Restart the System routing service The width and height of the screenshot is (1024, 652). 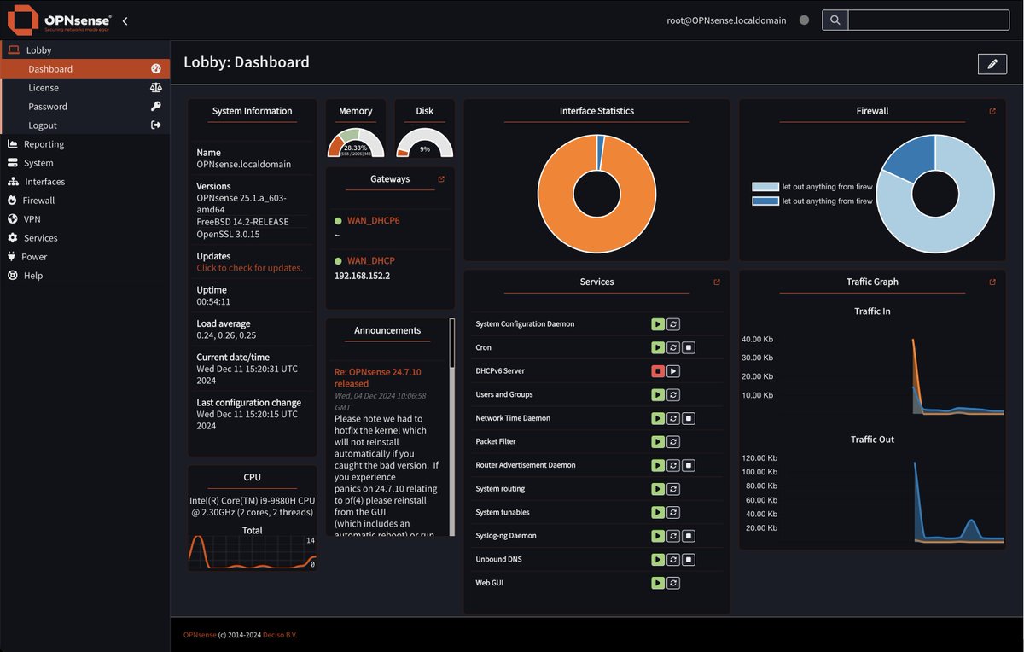(x=673, y=489)
